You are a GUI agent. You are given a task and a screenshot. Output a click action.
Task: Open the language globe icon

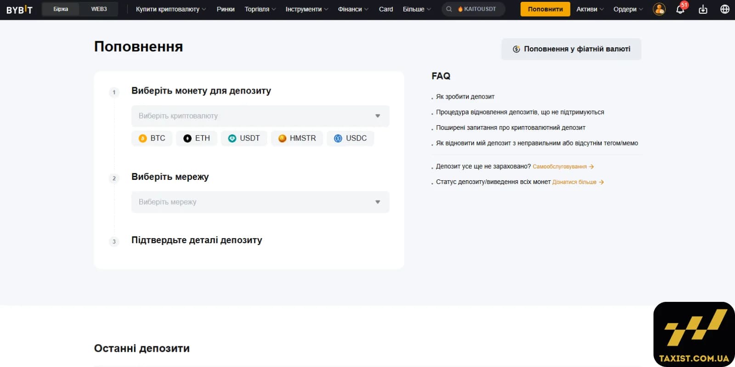pos(725,9)
